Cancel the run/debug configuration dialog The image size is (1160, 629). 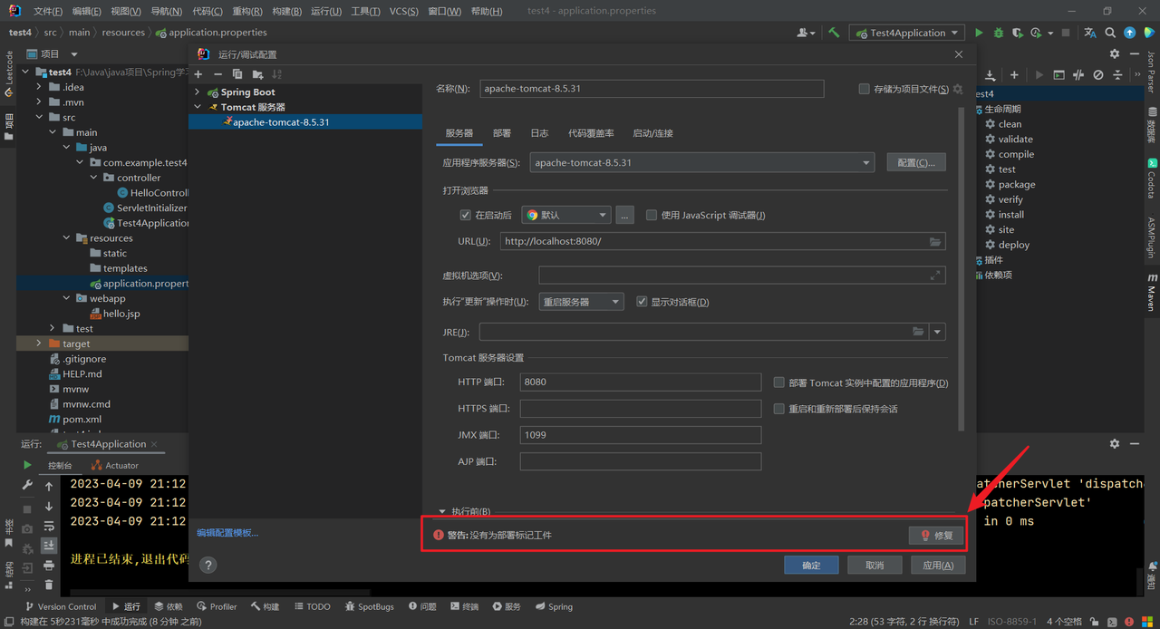(875, 566)
